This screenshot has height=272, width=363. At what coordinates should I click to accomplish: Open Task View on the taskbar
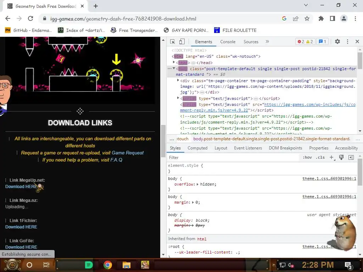coord(46,265)
